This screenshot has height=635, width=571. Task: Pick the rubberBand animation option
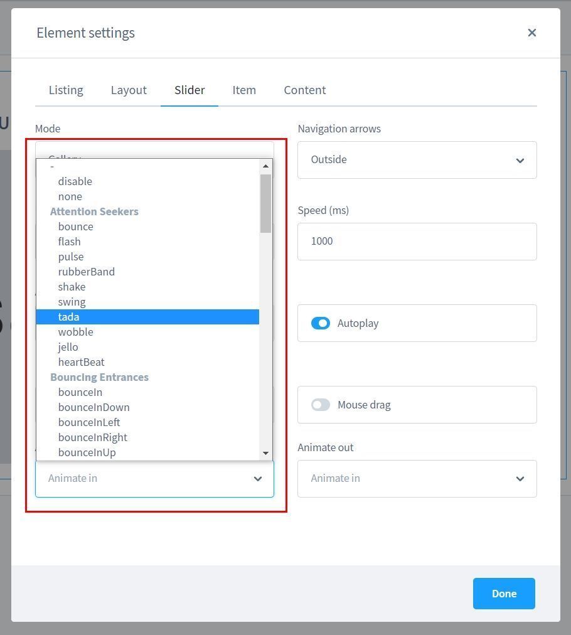87,272
